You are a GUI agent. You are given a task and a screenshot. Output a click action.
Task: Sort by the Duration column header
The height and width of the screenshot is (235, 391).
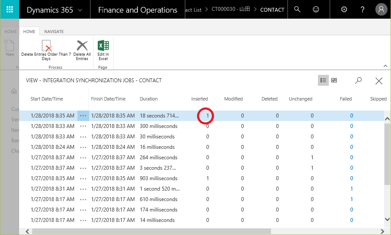click(x=149, y=99)
